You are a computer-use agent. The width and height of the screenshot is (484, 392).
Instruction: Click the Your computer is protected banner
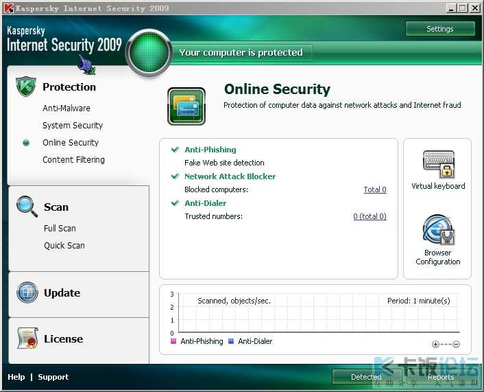coord(241,53)
